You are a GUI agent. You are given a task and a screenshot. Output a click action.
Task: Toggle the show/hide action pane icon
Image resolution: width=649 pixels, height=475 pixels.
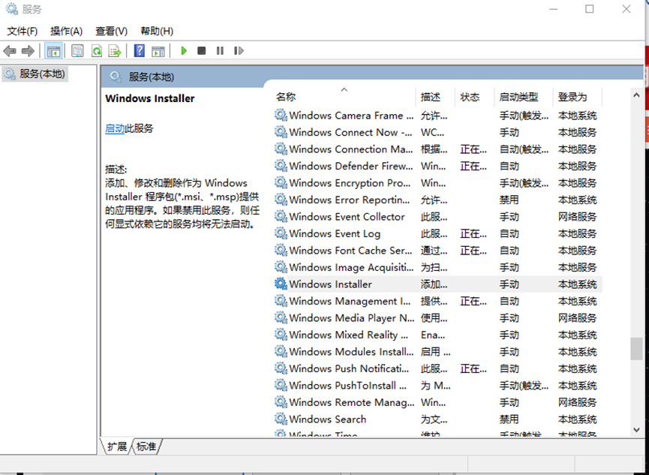click(158, 51)
